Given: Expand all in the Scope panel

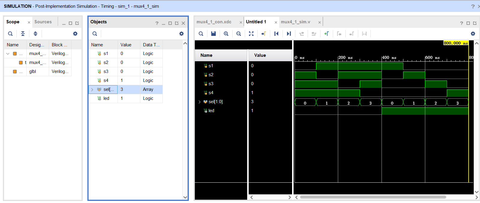Looking at the screenshot, I should (x=35, y=34).
